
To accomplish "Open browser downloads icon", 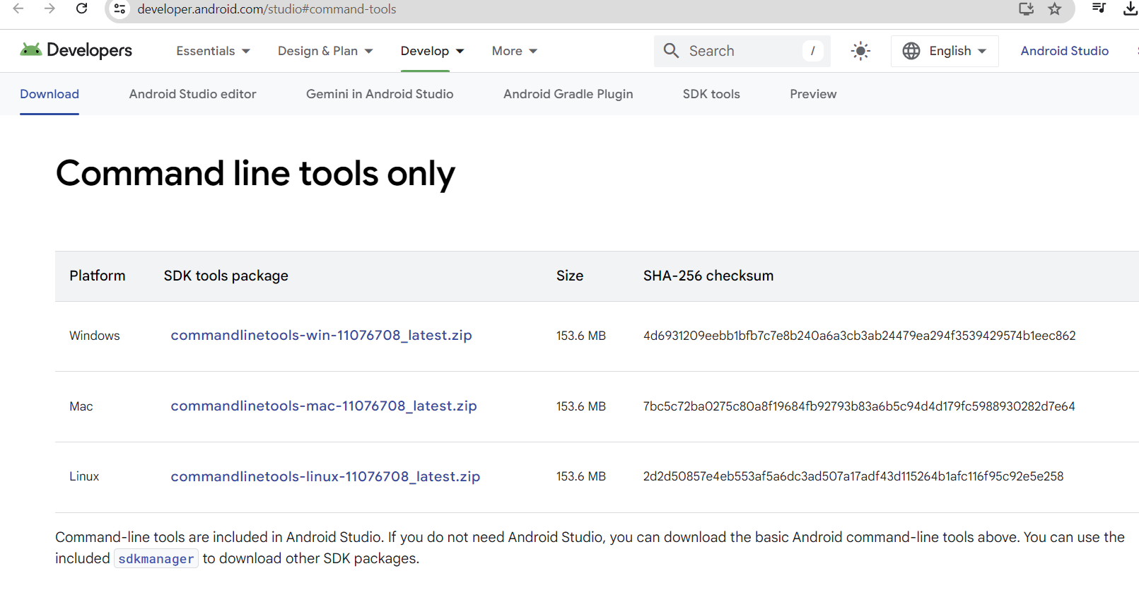I will 1130,8.
